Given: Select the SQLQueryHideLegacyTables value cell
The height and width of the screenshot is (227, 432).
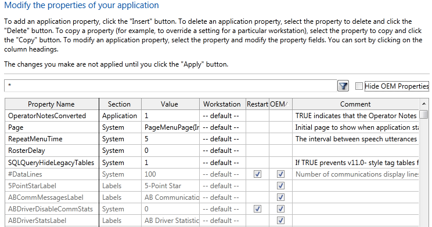Looking at the screenshot, I should 170,162.
